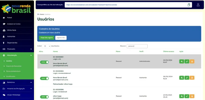Open the Exibir results count dropdown
Screen dimensions: 205x100
click(x=46, y=46)
